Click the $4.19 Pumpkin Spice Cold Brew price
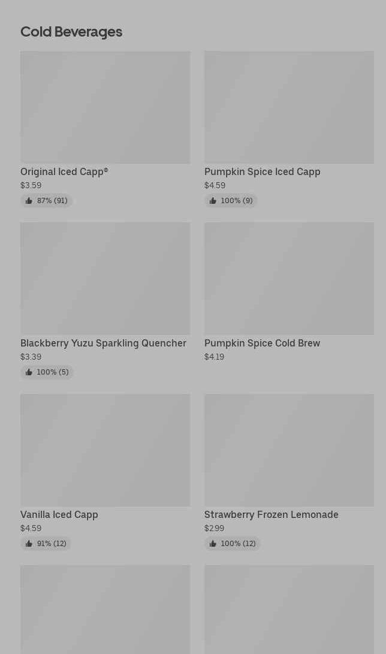Image resolution: width=386 pixels, height=654 pixels. click(214, 357)
